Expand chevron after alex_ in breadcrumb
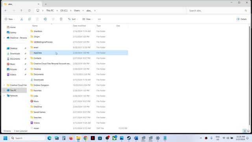This screenshot has width=252, height=142. [x=95, y=11]
